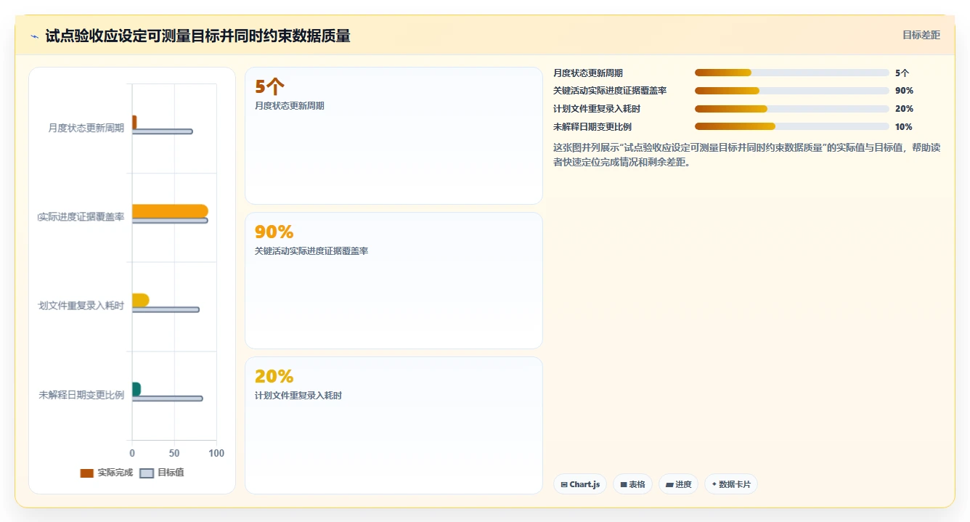Image resolution: width=970 pixels, height=522 pixels.
Task: Click the 进度 tag pill
Action: pos(678,484)
